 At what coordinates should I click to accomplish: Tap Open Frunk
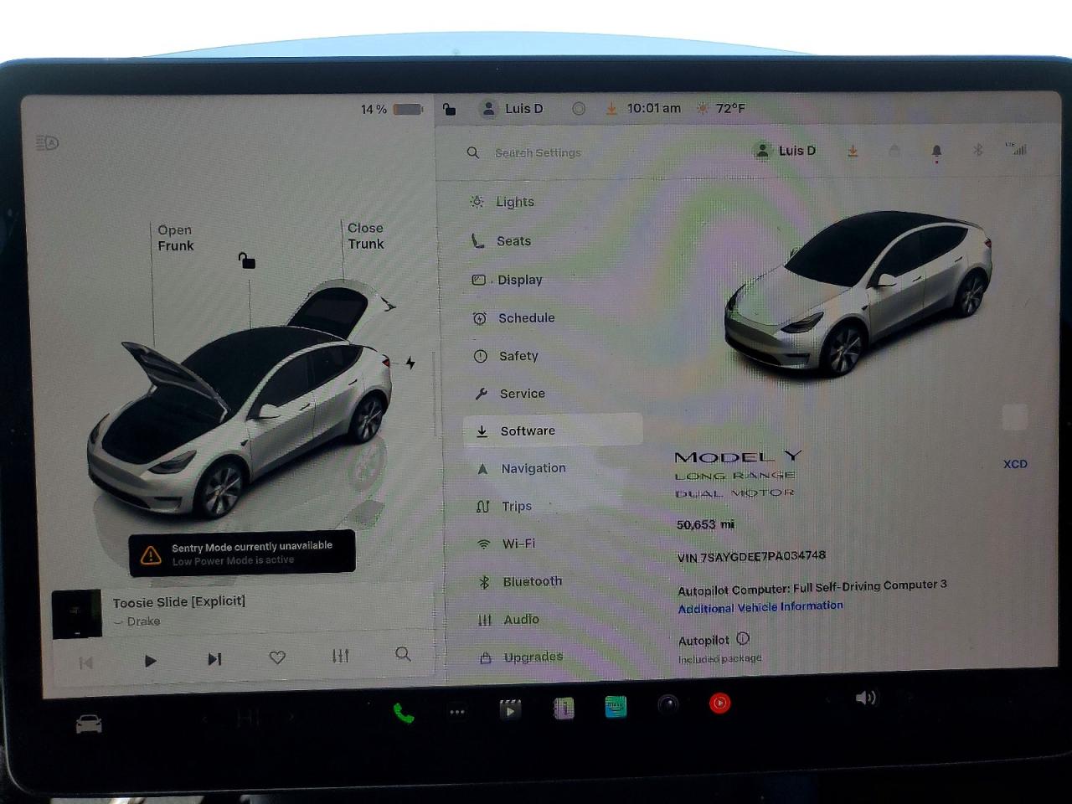click(176, 238)
